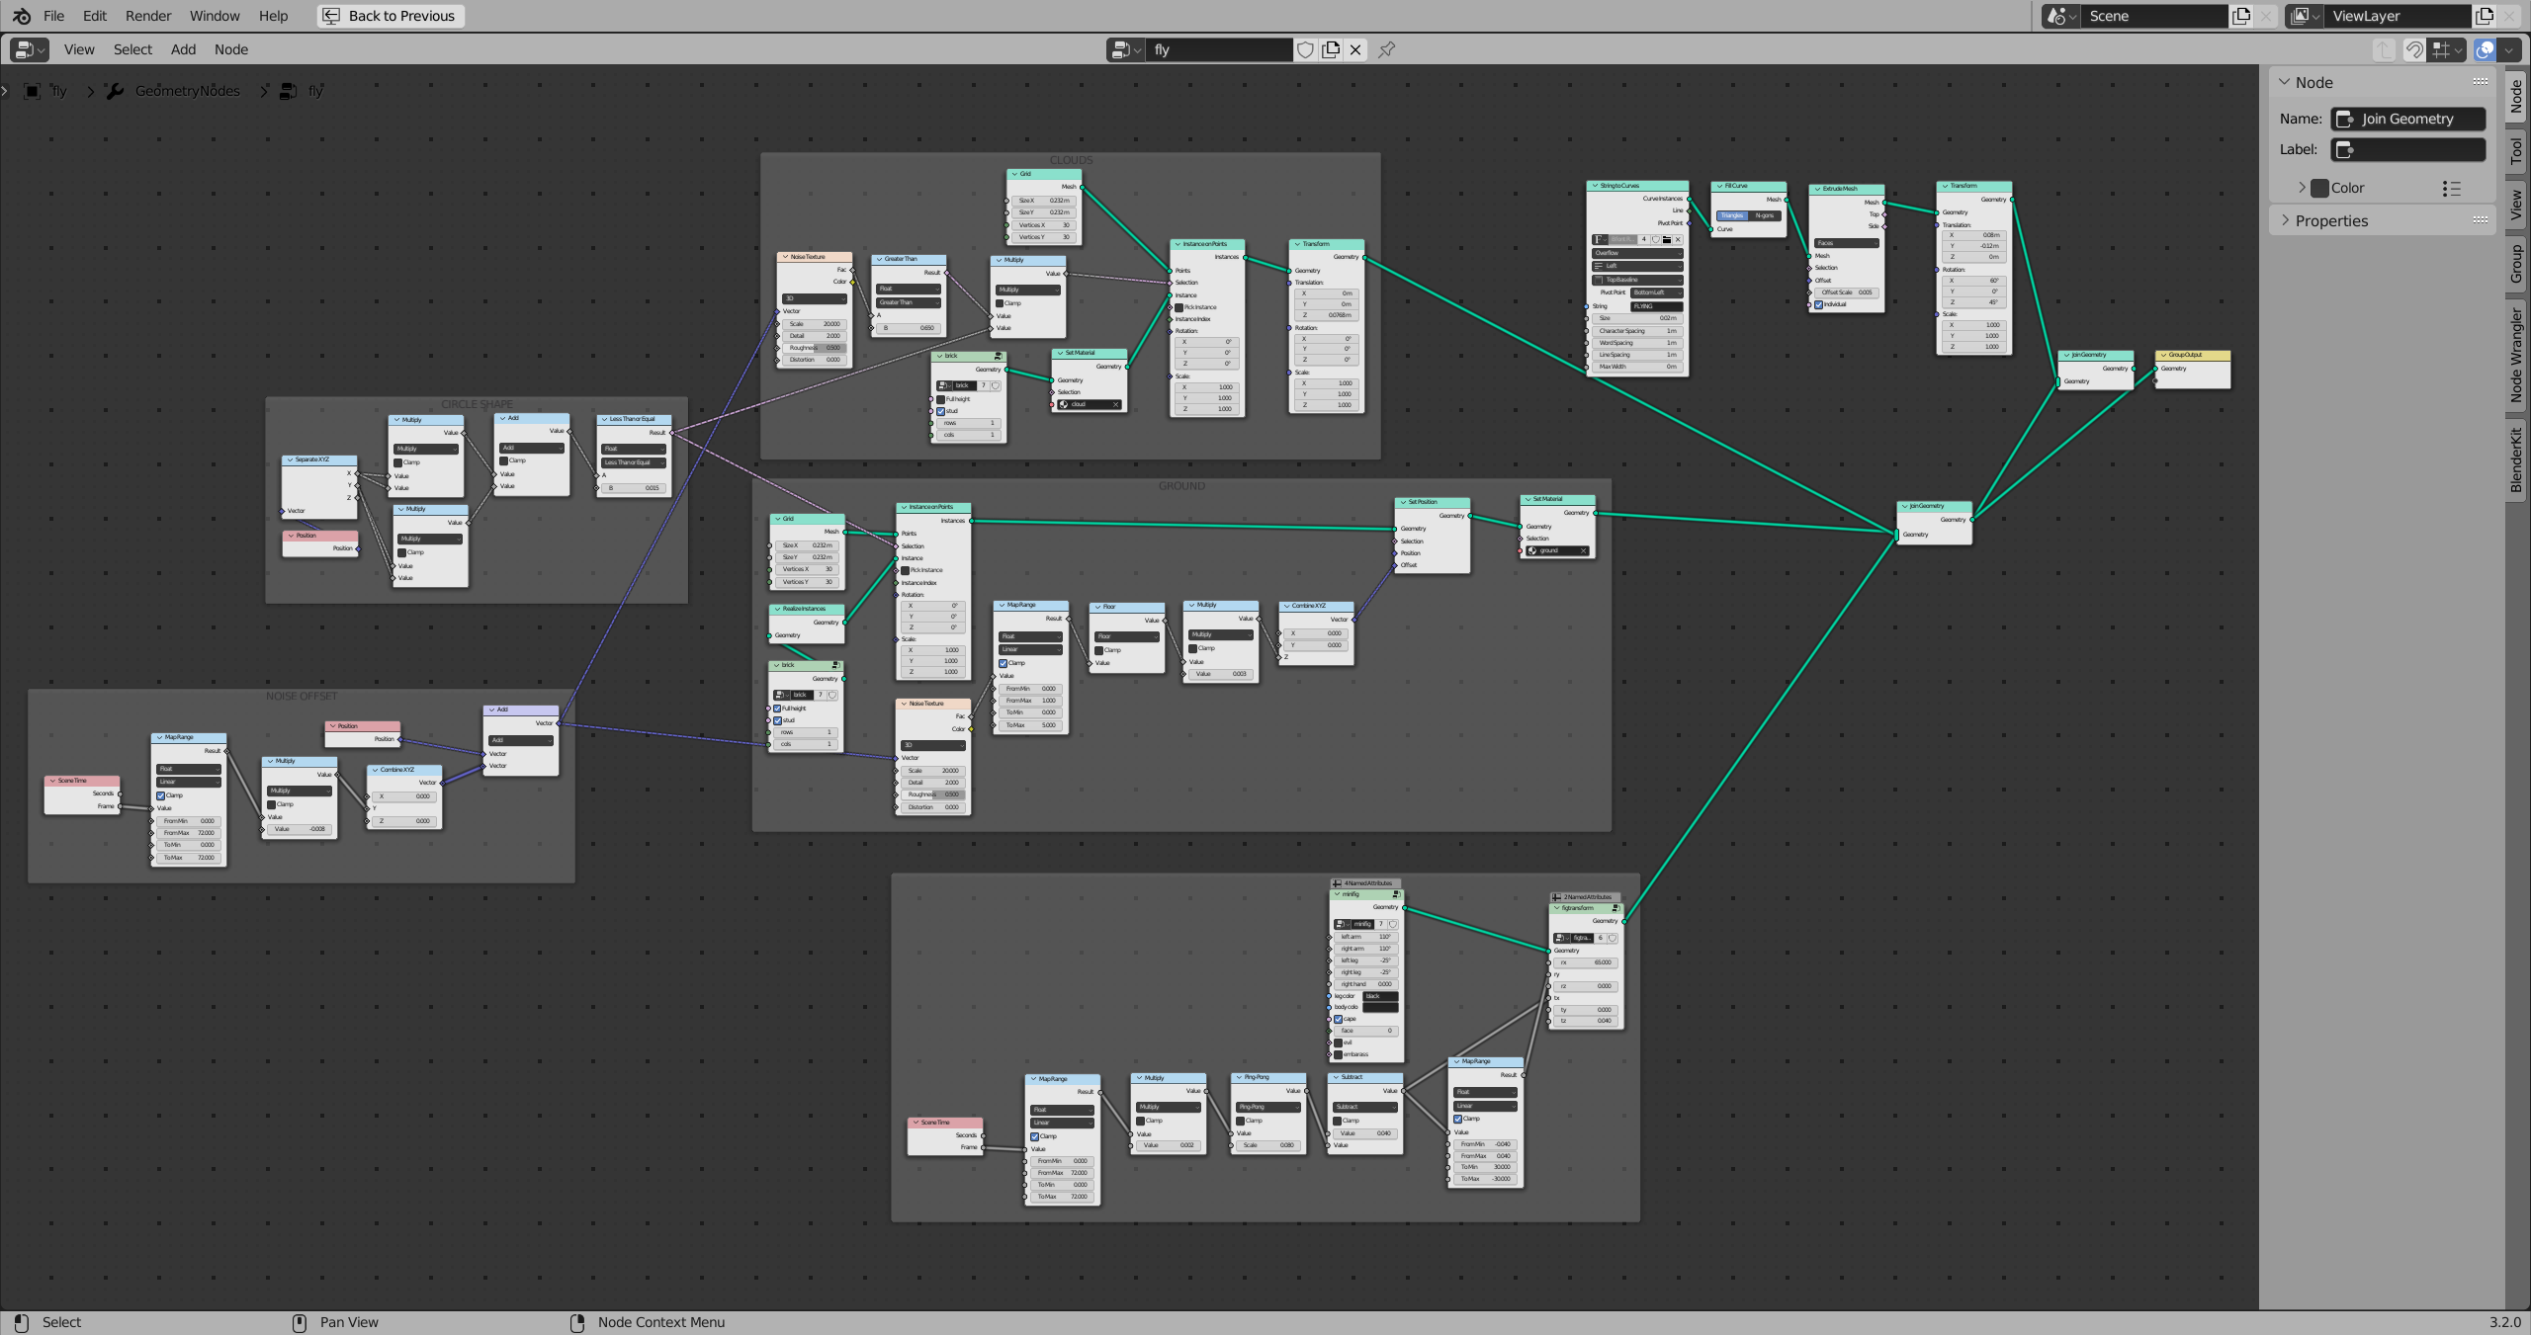Viewport: 2531px width, 1335px height.
Task: Open the overlays options dropdown arrow
Action: click(x=2508, y=49)
